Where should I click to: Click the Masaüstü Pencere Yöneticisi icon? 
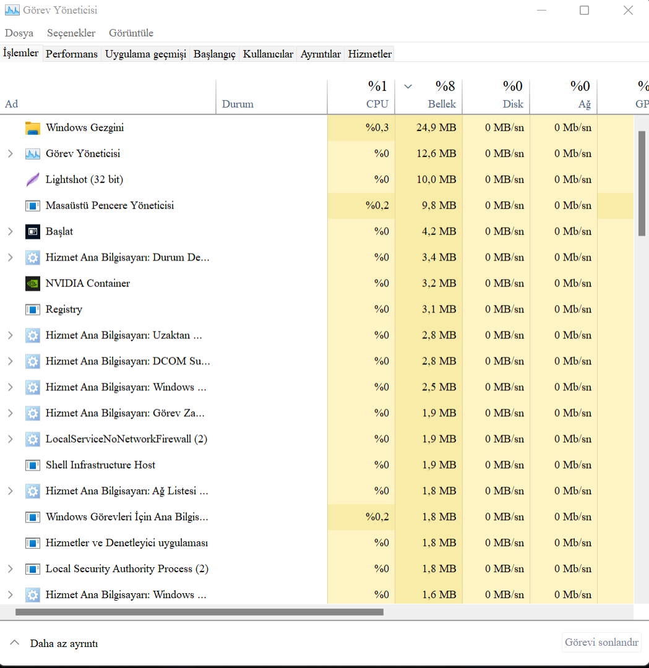click(32, 206)
